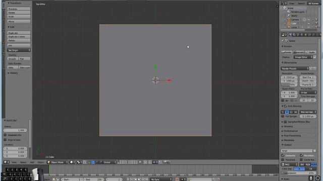Jump to the first frame in timeline
Viewport: 323px width, 181px height.
coord(128,179)
